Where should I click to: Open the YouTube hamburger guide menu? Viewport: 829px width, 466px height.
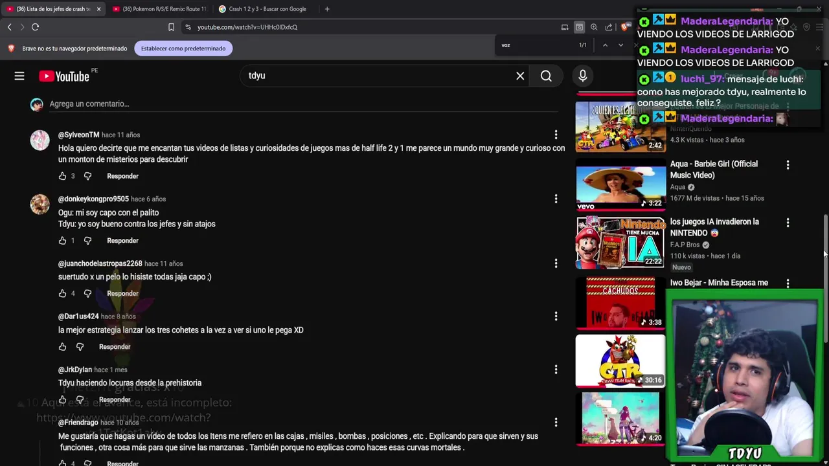(19, 76)
